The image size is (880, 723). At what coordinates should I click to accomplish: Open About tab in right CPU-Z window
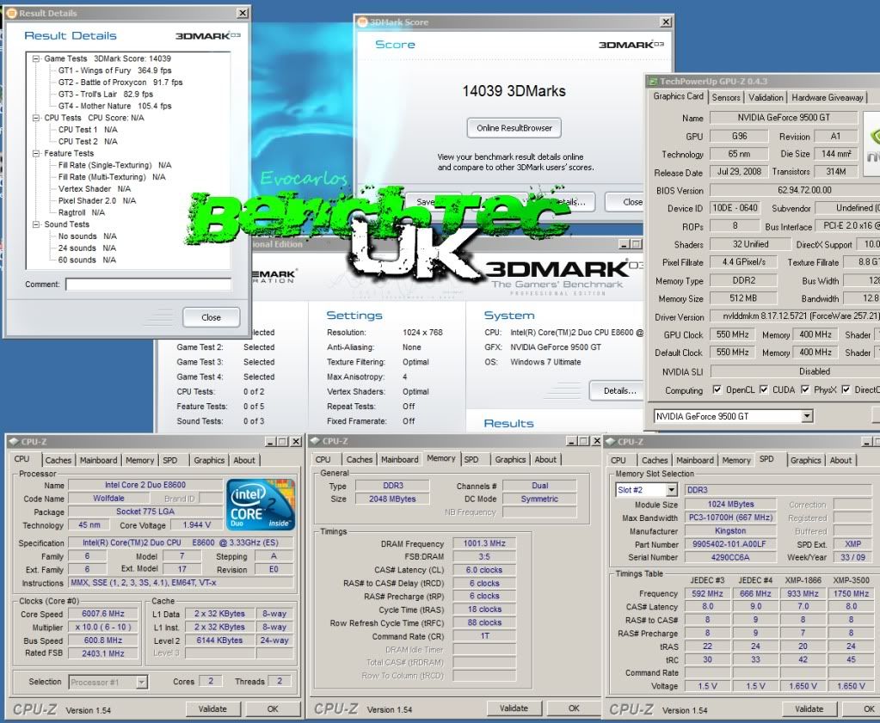click(840, 460)
